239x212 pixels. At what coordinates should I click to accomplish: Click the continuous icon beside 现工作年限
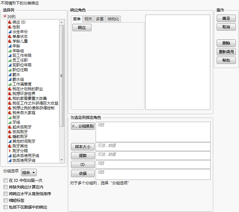click(x=10, y=56)
